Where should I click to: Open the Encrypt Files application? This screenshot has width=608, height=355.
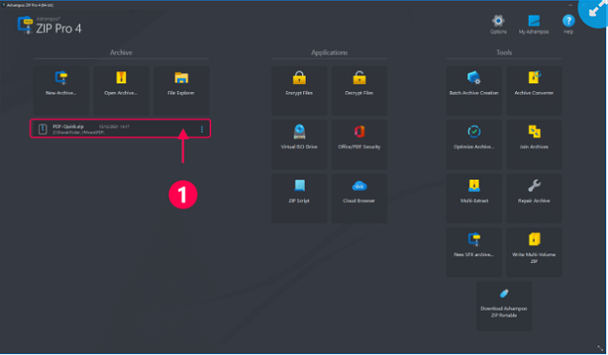299,90
